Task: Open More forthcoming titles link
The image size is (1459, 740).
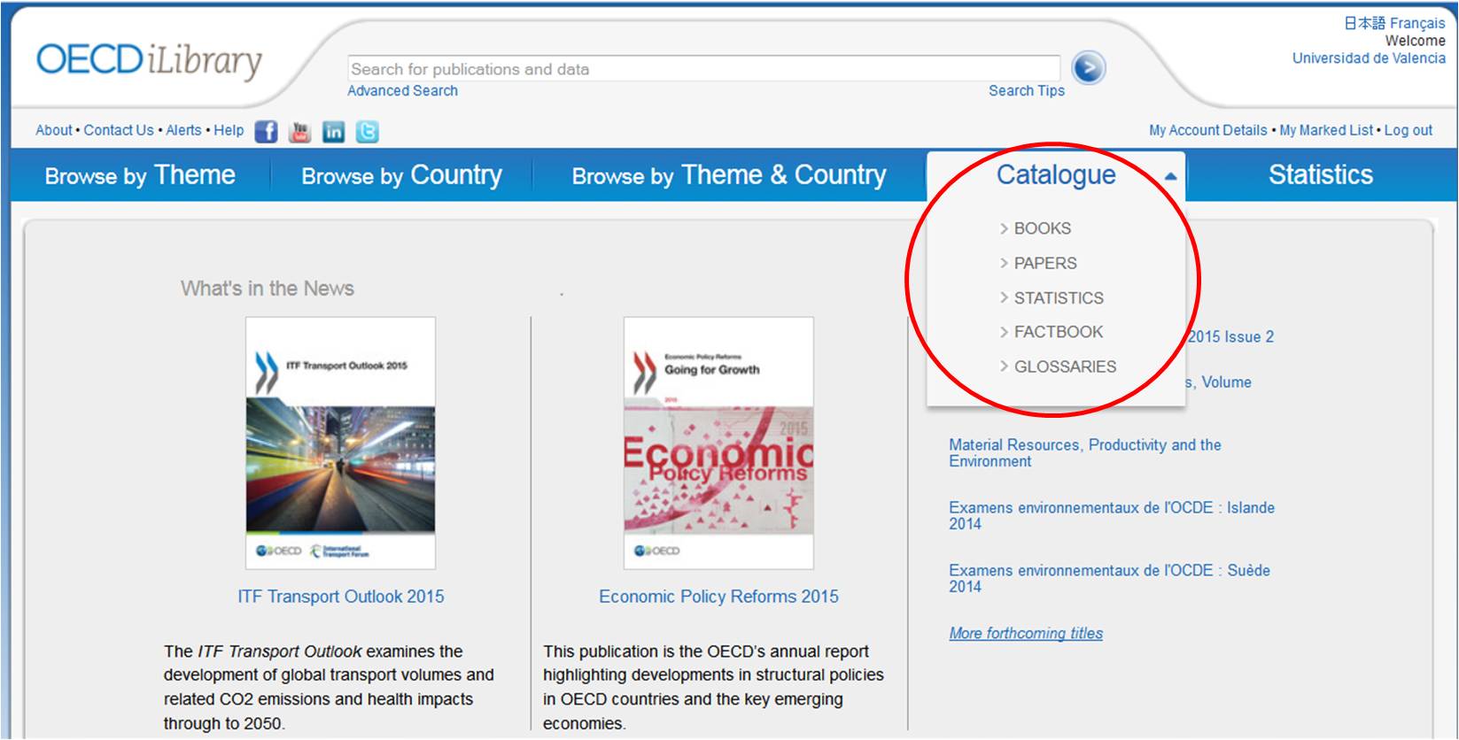Action: coord(1026,633)
